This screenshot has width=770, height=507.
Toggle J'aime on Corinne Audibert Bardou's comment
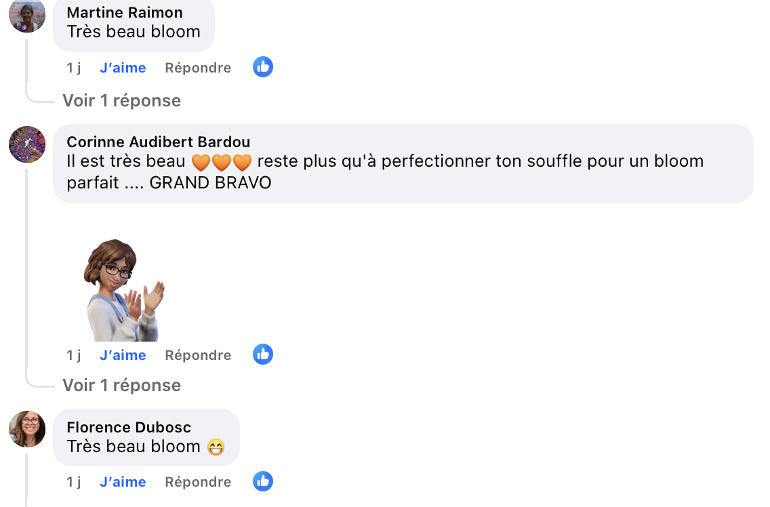pyautogui.click(x=123, y=355)
